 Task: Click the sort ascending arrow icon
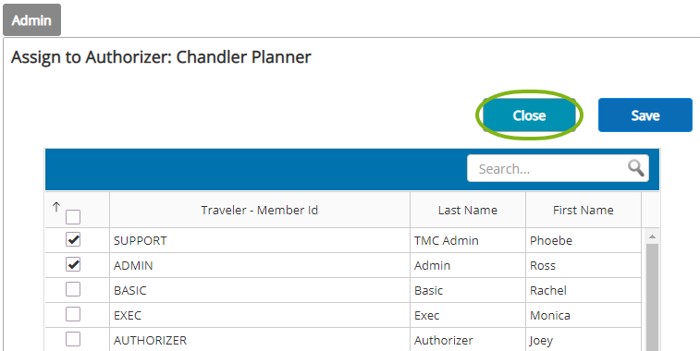pyautogui.click(x=56, y=207)
